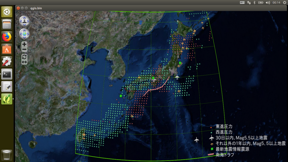Open the text editor from the dock
Image resolution: width=288 pixels, height=162 pixels.
click(x=7, y=87)
